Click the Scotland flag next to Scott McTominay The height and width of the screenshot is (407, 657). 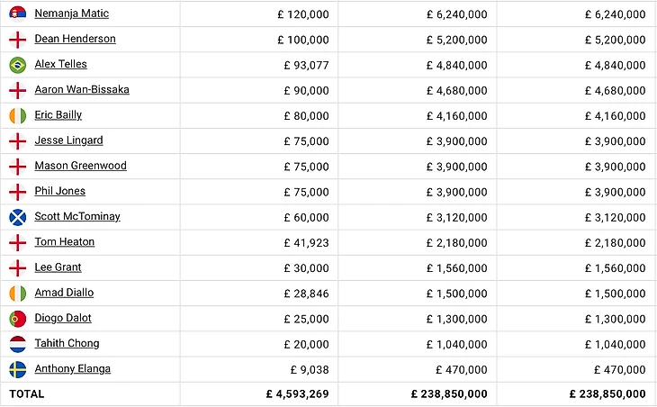point(17,217)
